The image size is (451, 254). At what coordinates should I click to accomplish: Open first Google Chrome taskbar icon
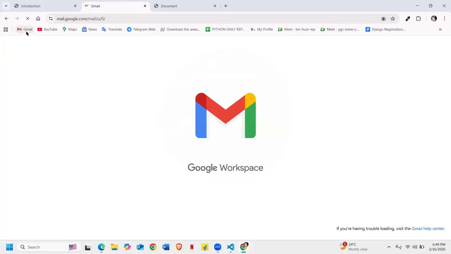click(x=153, y=247)
